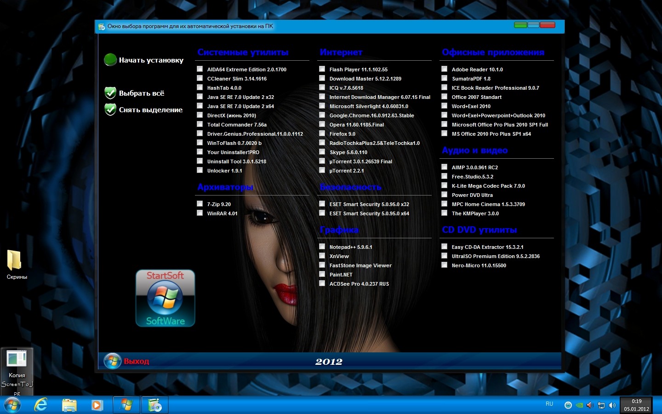The width and height of the screenshot is (662, 414).
Task: Check Paint.NET
Action: click(x=322, y=274)
